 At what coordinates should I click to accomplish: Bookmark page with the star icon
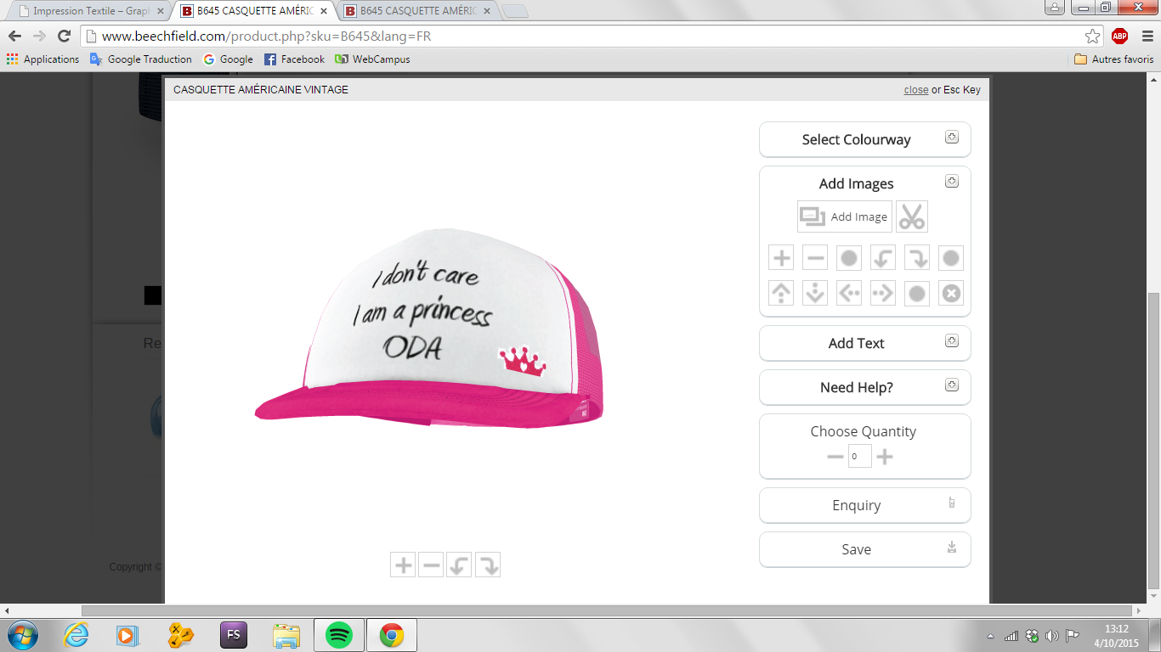pos(1092,36)
